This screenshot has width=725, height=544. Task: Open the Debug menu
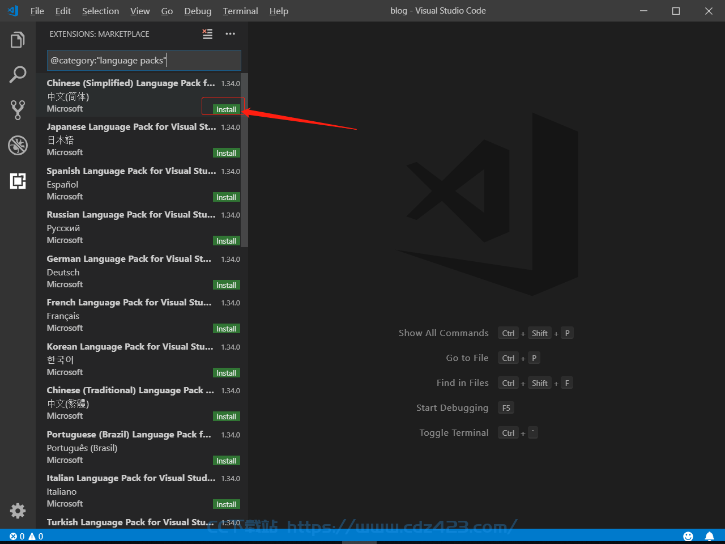pos(198,11)
